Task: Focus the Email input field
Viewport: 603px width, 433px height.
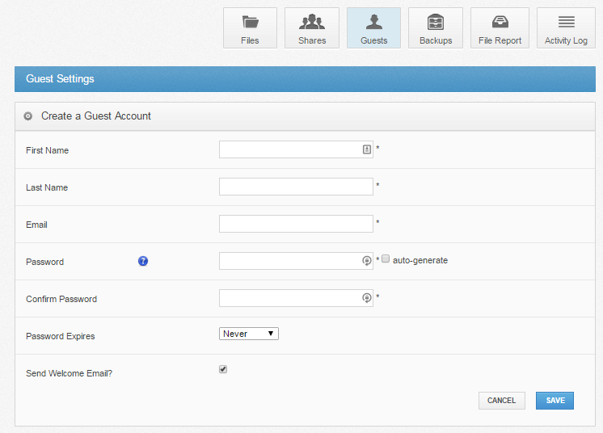Action: point(296,224)
